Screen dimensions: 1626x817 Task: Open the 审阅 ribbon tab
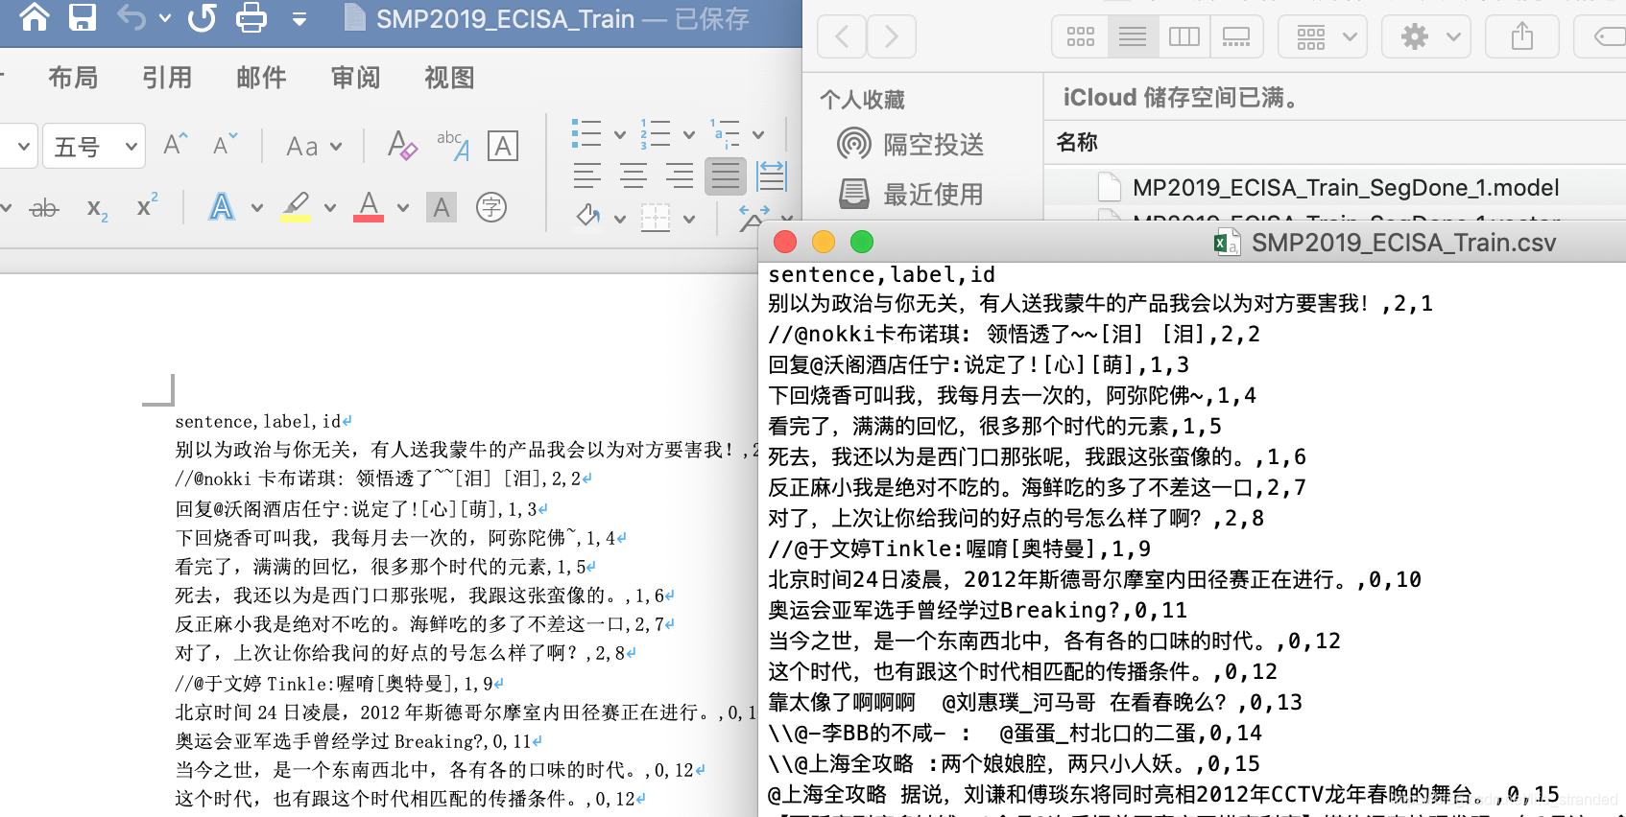click(x=355, y=78)
